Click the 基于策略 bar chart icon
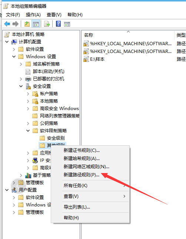Image resolution: width=186 pixels, height=239 pixels. pyautogui.click(x=28, y=175)
